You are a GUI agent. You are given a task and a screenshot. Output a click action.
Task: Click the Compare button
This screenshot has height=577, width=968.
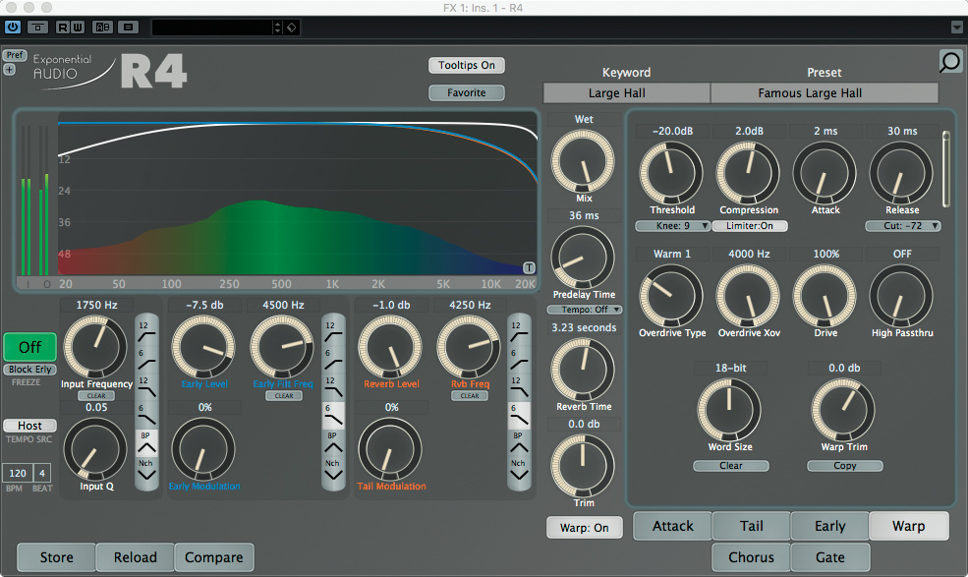(214, 557)
